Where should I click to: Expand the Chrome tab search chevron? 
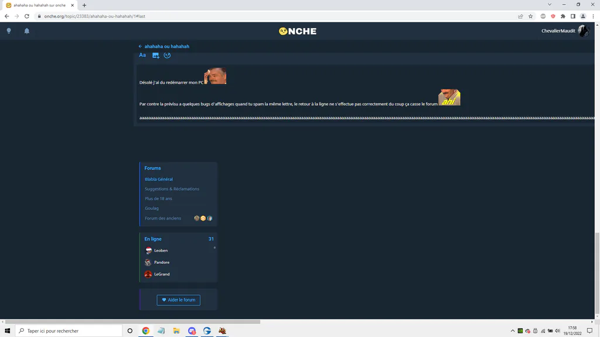(x=550, y=5)
